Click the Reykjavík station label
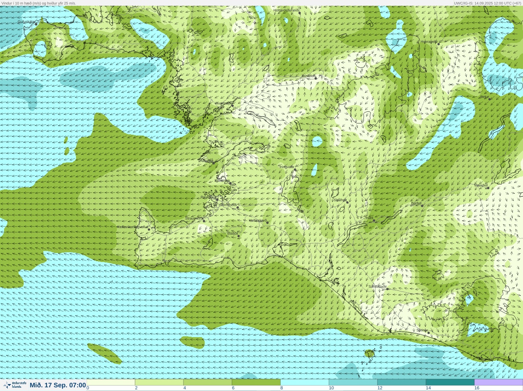The height and width of the screenshot is (391, 523). (208, 197)
